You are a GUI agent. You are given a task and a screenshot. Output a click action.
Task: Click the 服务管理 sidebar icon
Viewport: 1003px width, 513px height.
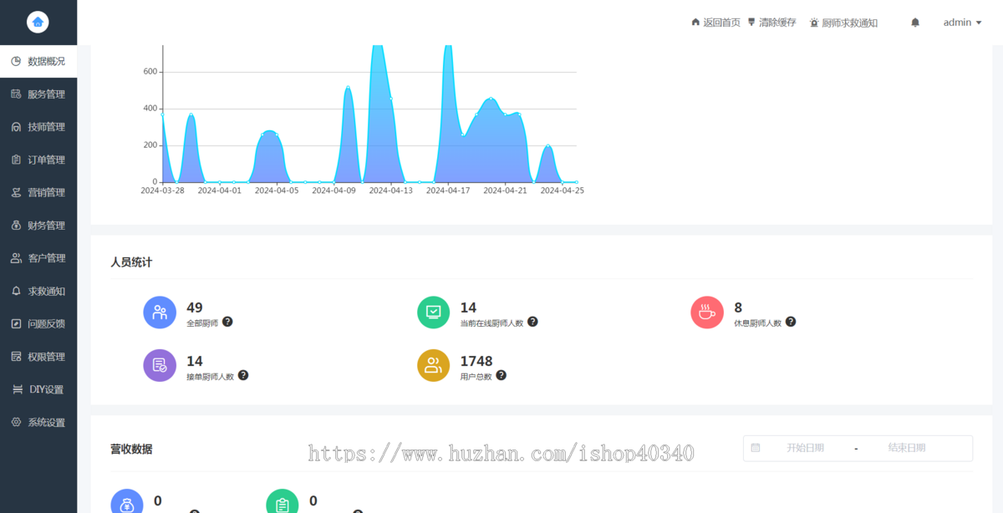(16, 94)
